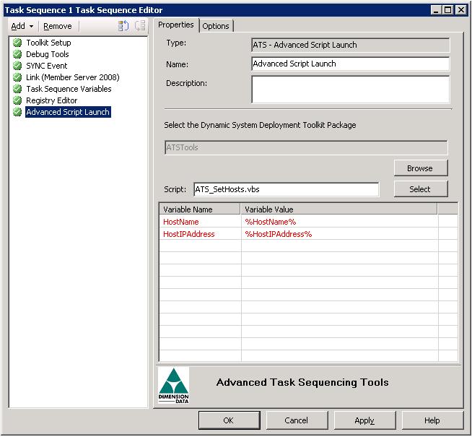Click the Type field

tap(350, 45)
